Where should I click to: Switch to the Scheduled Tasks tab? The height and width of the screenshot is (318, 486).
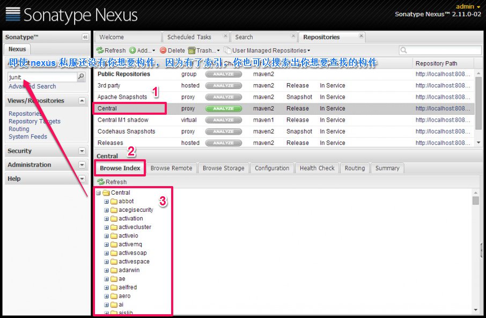[196, 37]
